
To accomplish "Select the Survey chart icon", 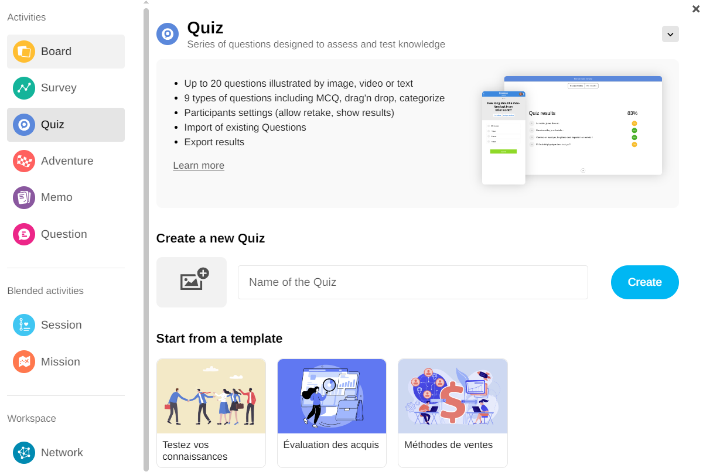I will point(24,88).
